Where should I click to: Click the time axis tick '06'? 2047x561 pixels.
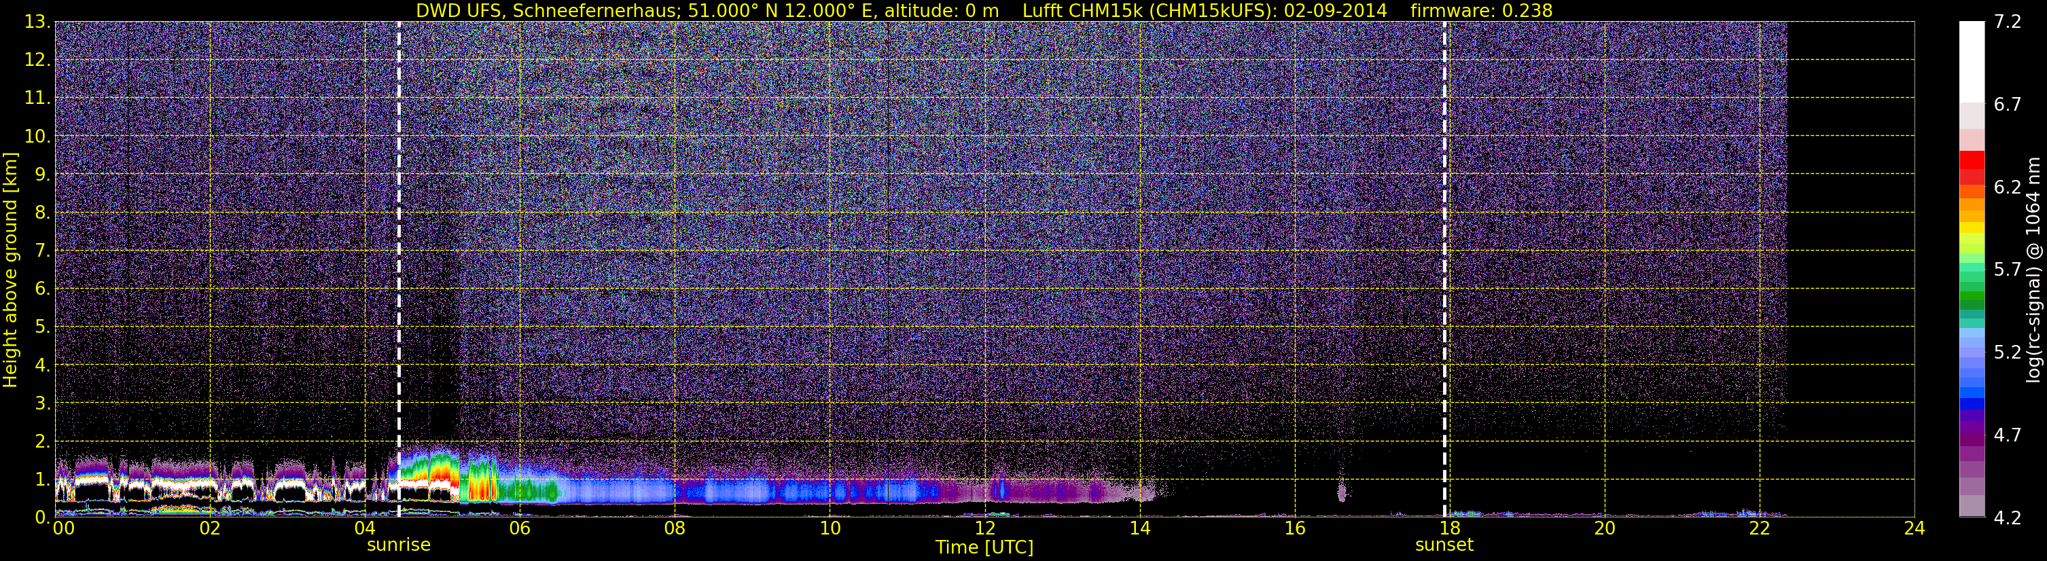click(x=520, y=528)
